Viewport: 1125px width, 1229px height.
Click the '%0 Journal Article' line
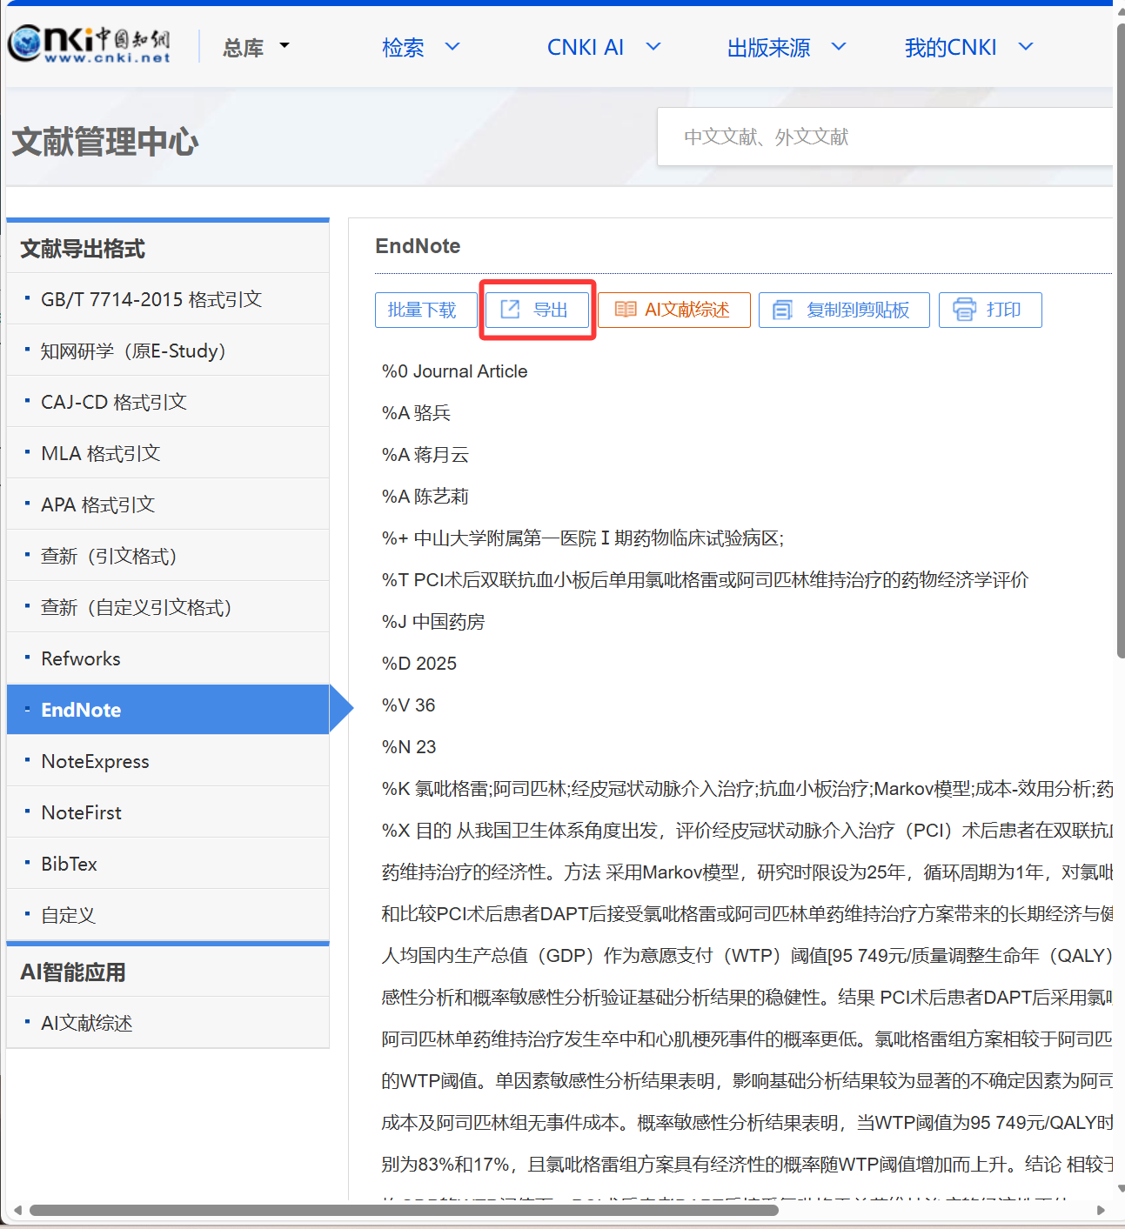point(454,371)
